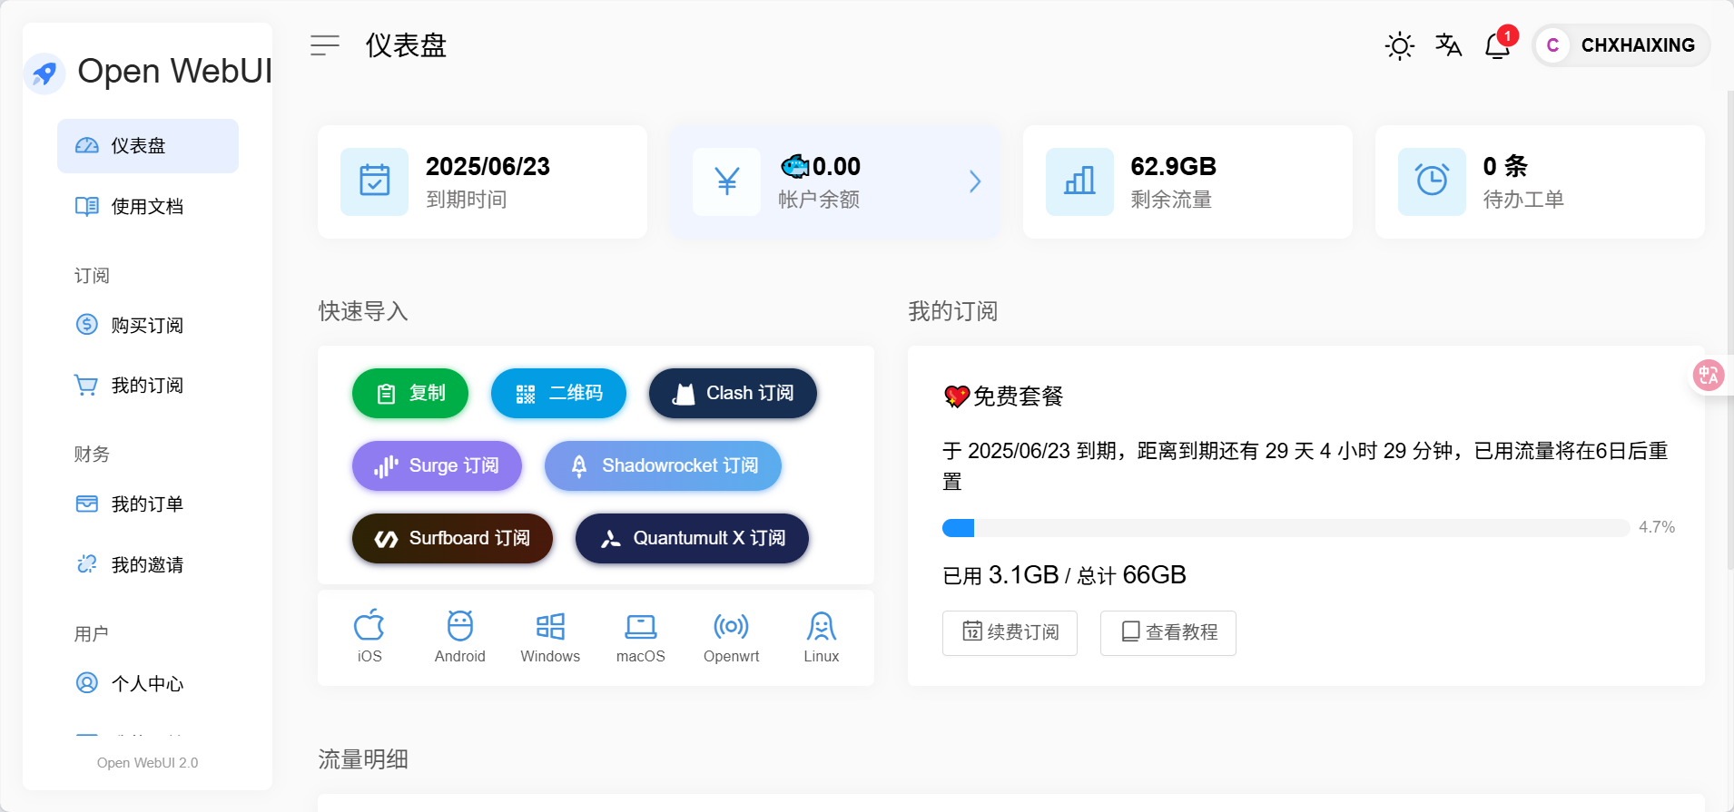Open 我的订阅 sidebar item
The width and height of the screenshot is (1734, 812).
point(148,386)
